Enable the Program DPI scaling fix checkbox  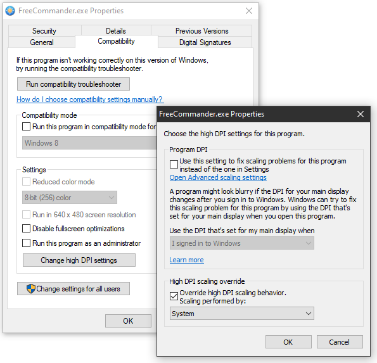(174, 165)
